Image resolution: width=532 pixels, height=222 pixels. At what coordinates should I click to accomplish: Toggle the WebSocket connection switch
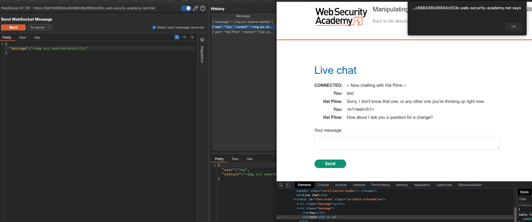186,8
